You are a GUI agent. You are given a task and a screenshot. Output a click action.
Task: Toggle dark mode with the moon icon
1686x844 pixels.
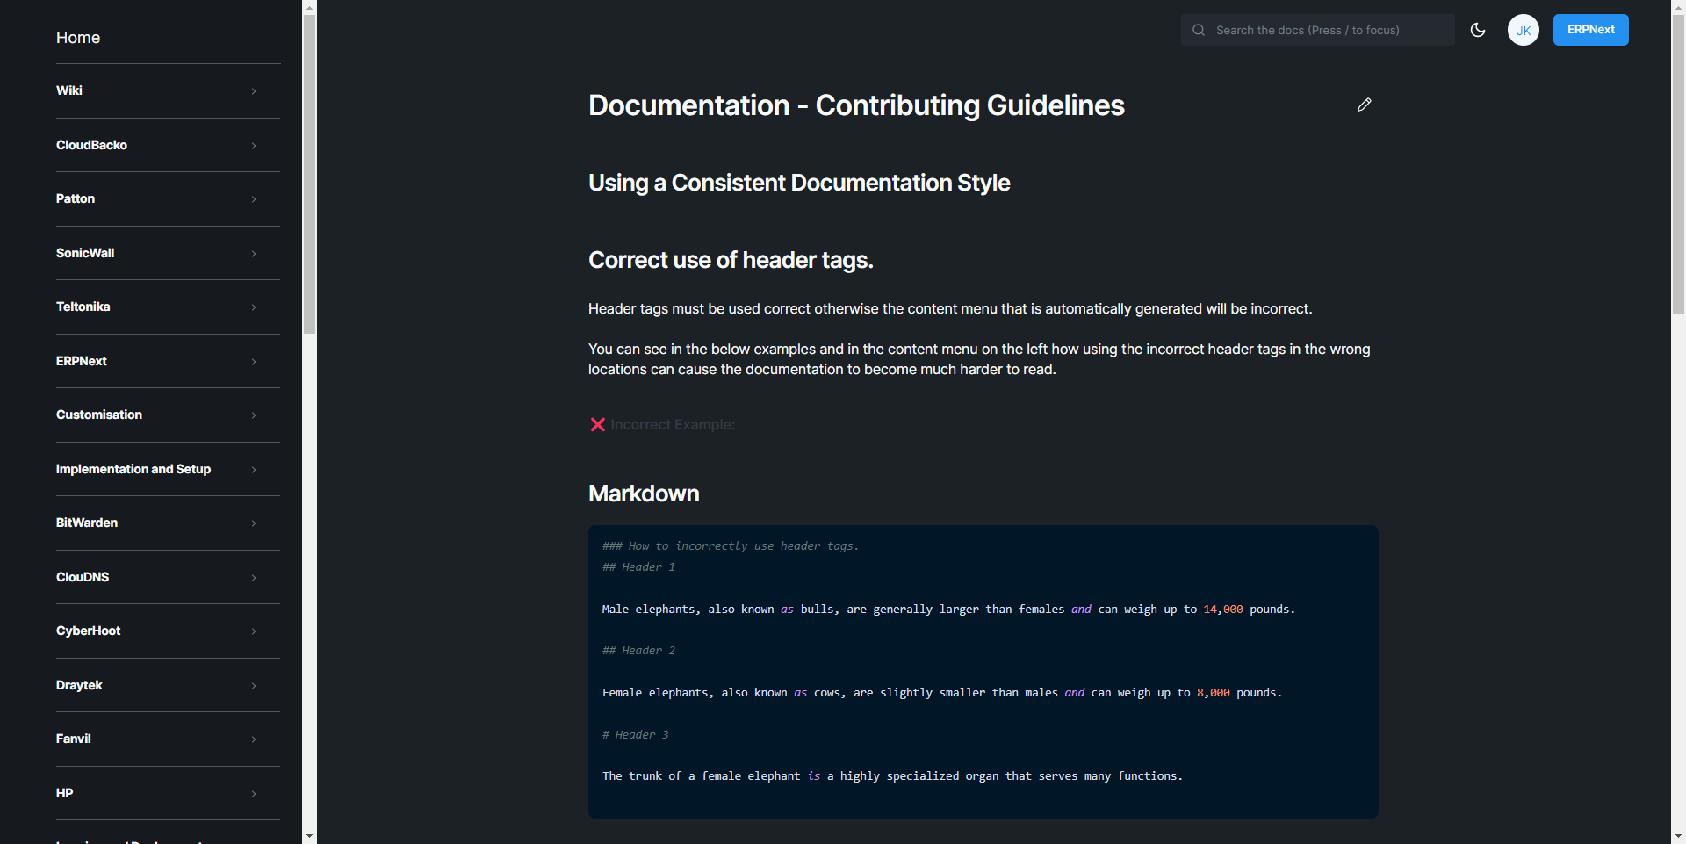pyautogui.click(x=1478, y=30)
